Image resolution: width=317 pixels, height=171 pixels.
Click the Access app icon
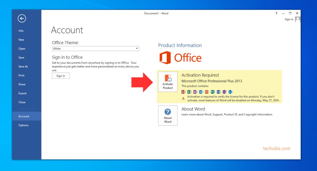point(183,92)
